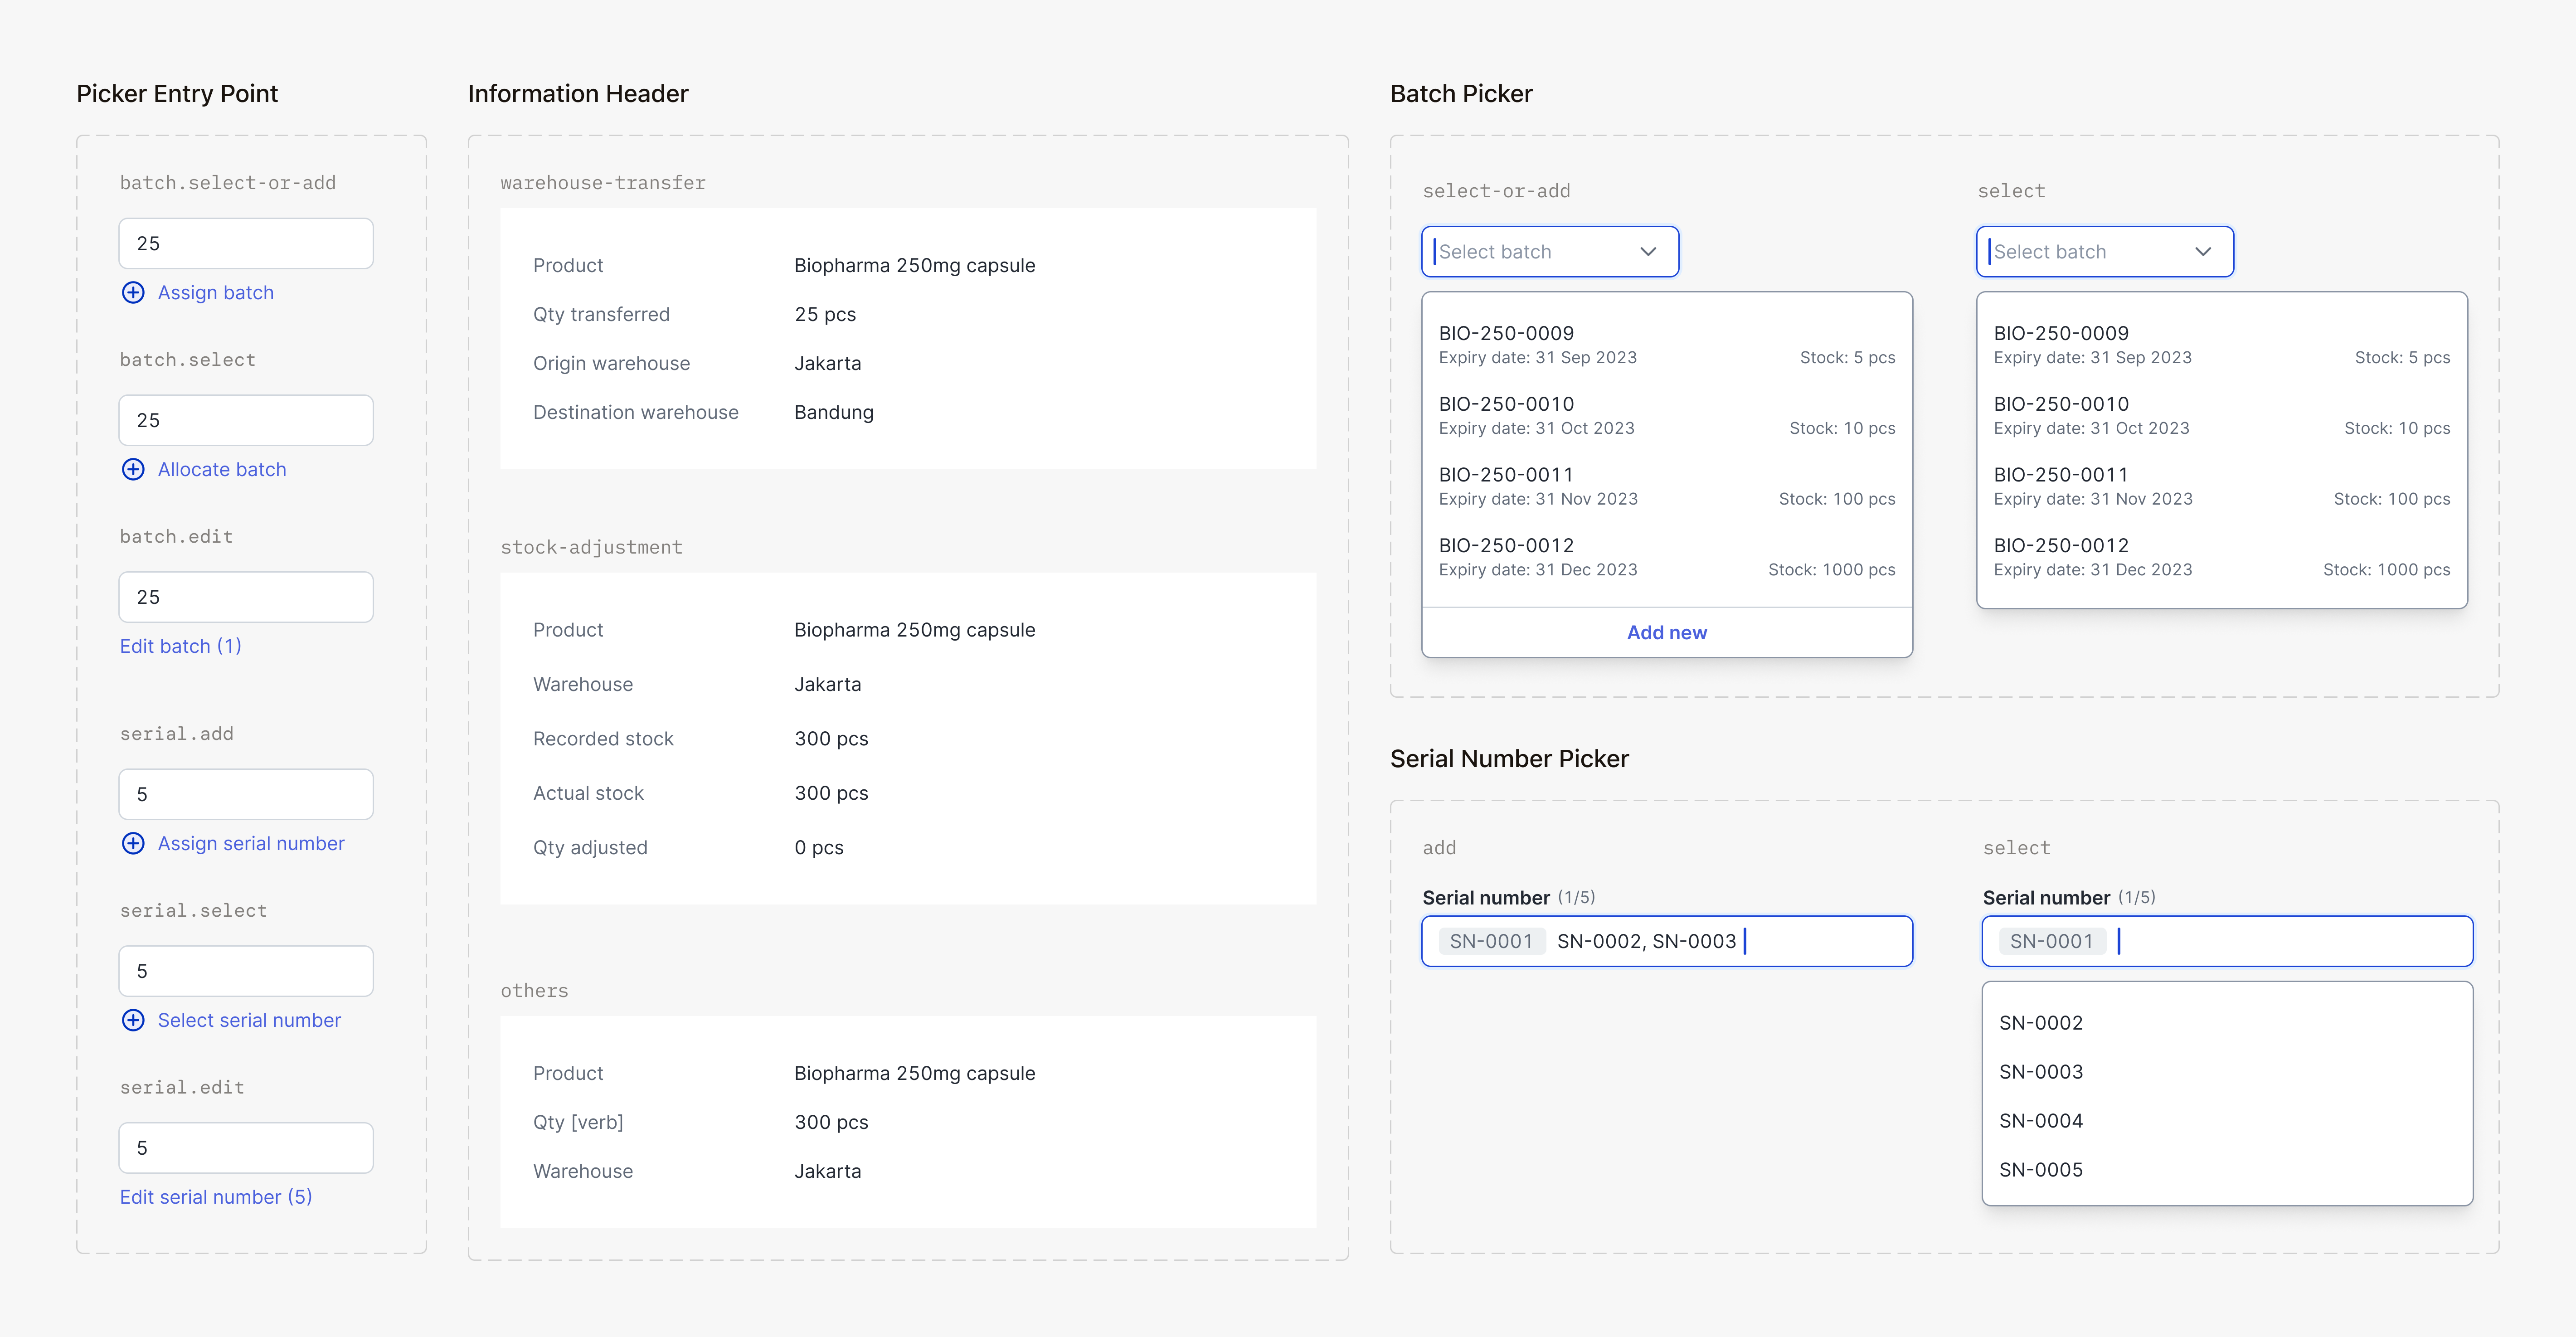Click the serial.edit quantity field showing 5
The image size is (2576, 1337).
pos(246,1148)
